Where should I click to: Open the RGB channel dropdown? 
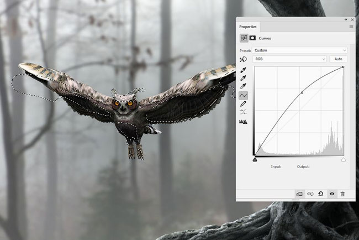pyautogui.click(x=289, y=59)
